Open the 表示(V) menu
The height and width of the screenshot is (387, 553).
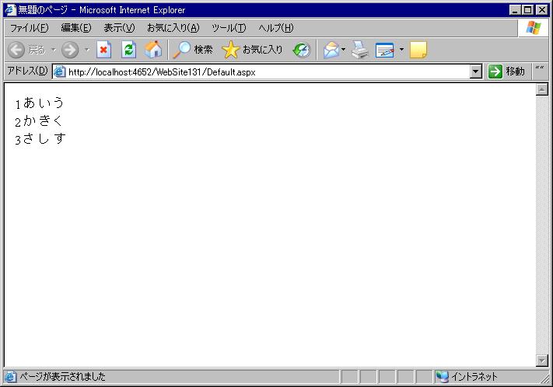coord(119,28)
